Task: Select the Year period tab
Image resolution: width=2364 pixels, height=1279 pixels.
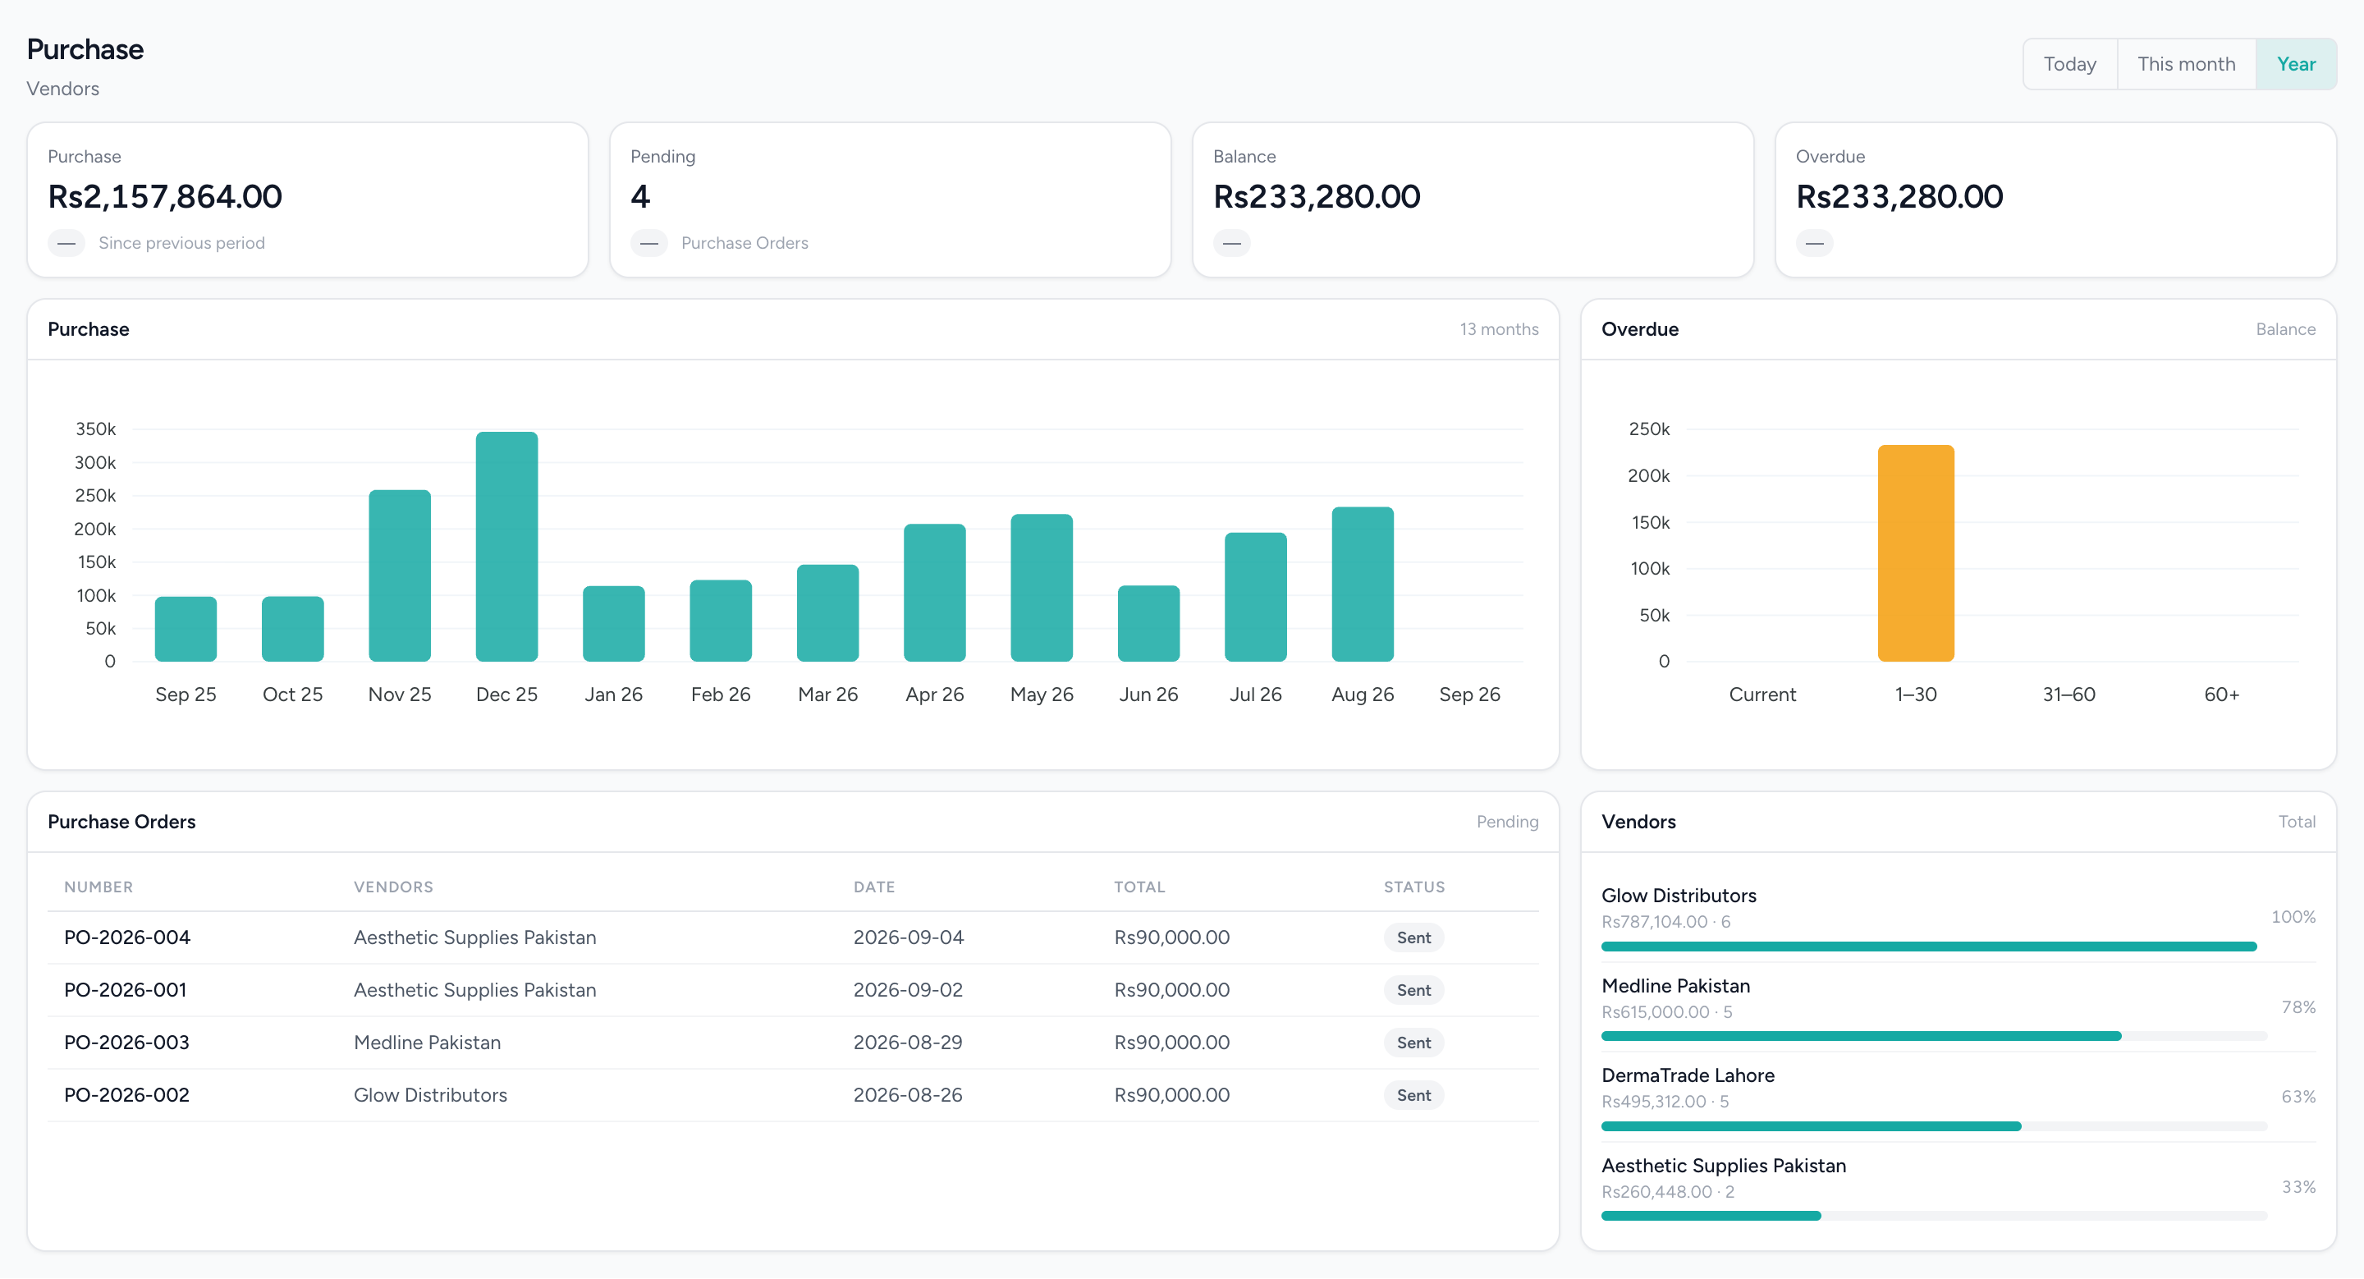Action: click(x=2295, y=64)
